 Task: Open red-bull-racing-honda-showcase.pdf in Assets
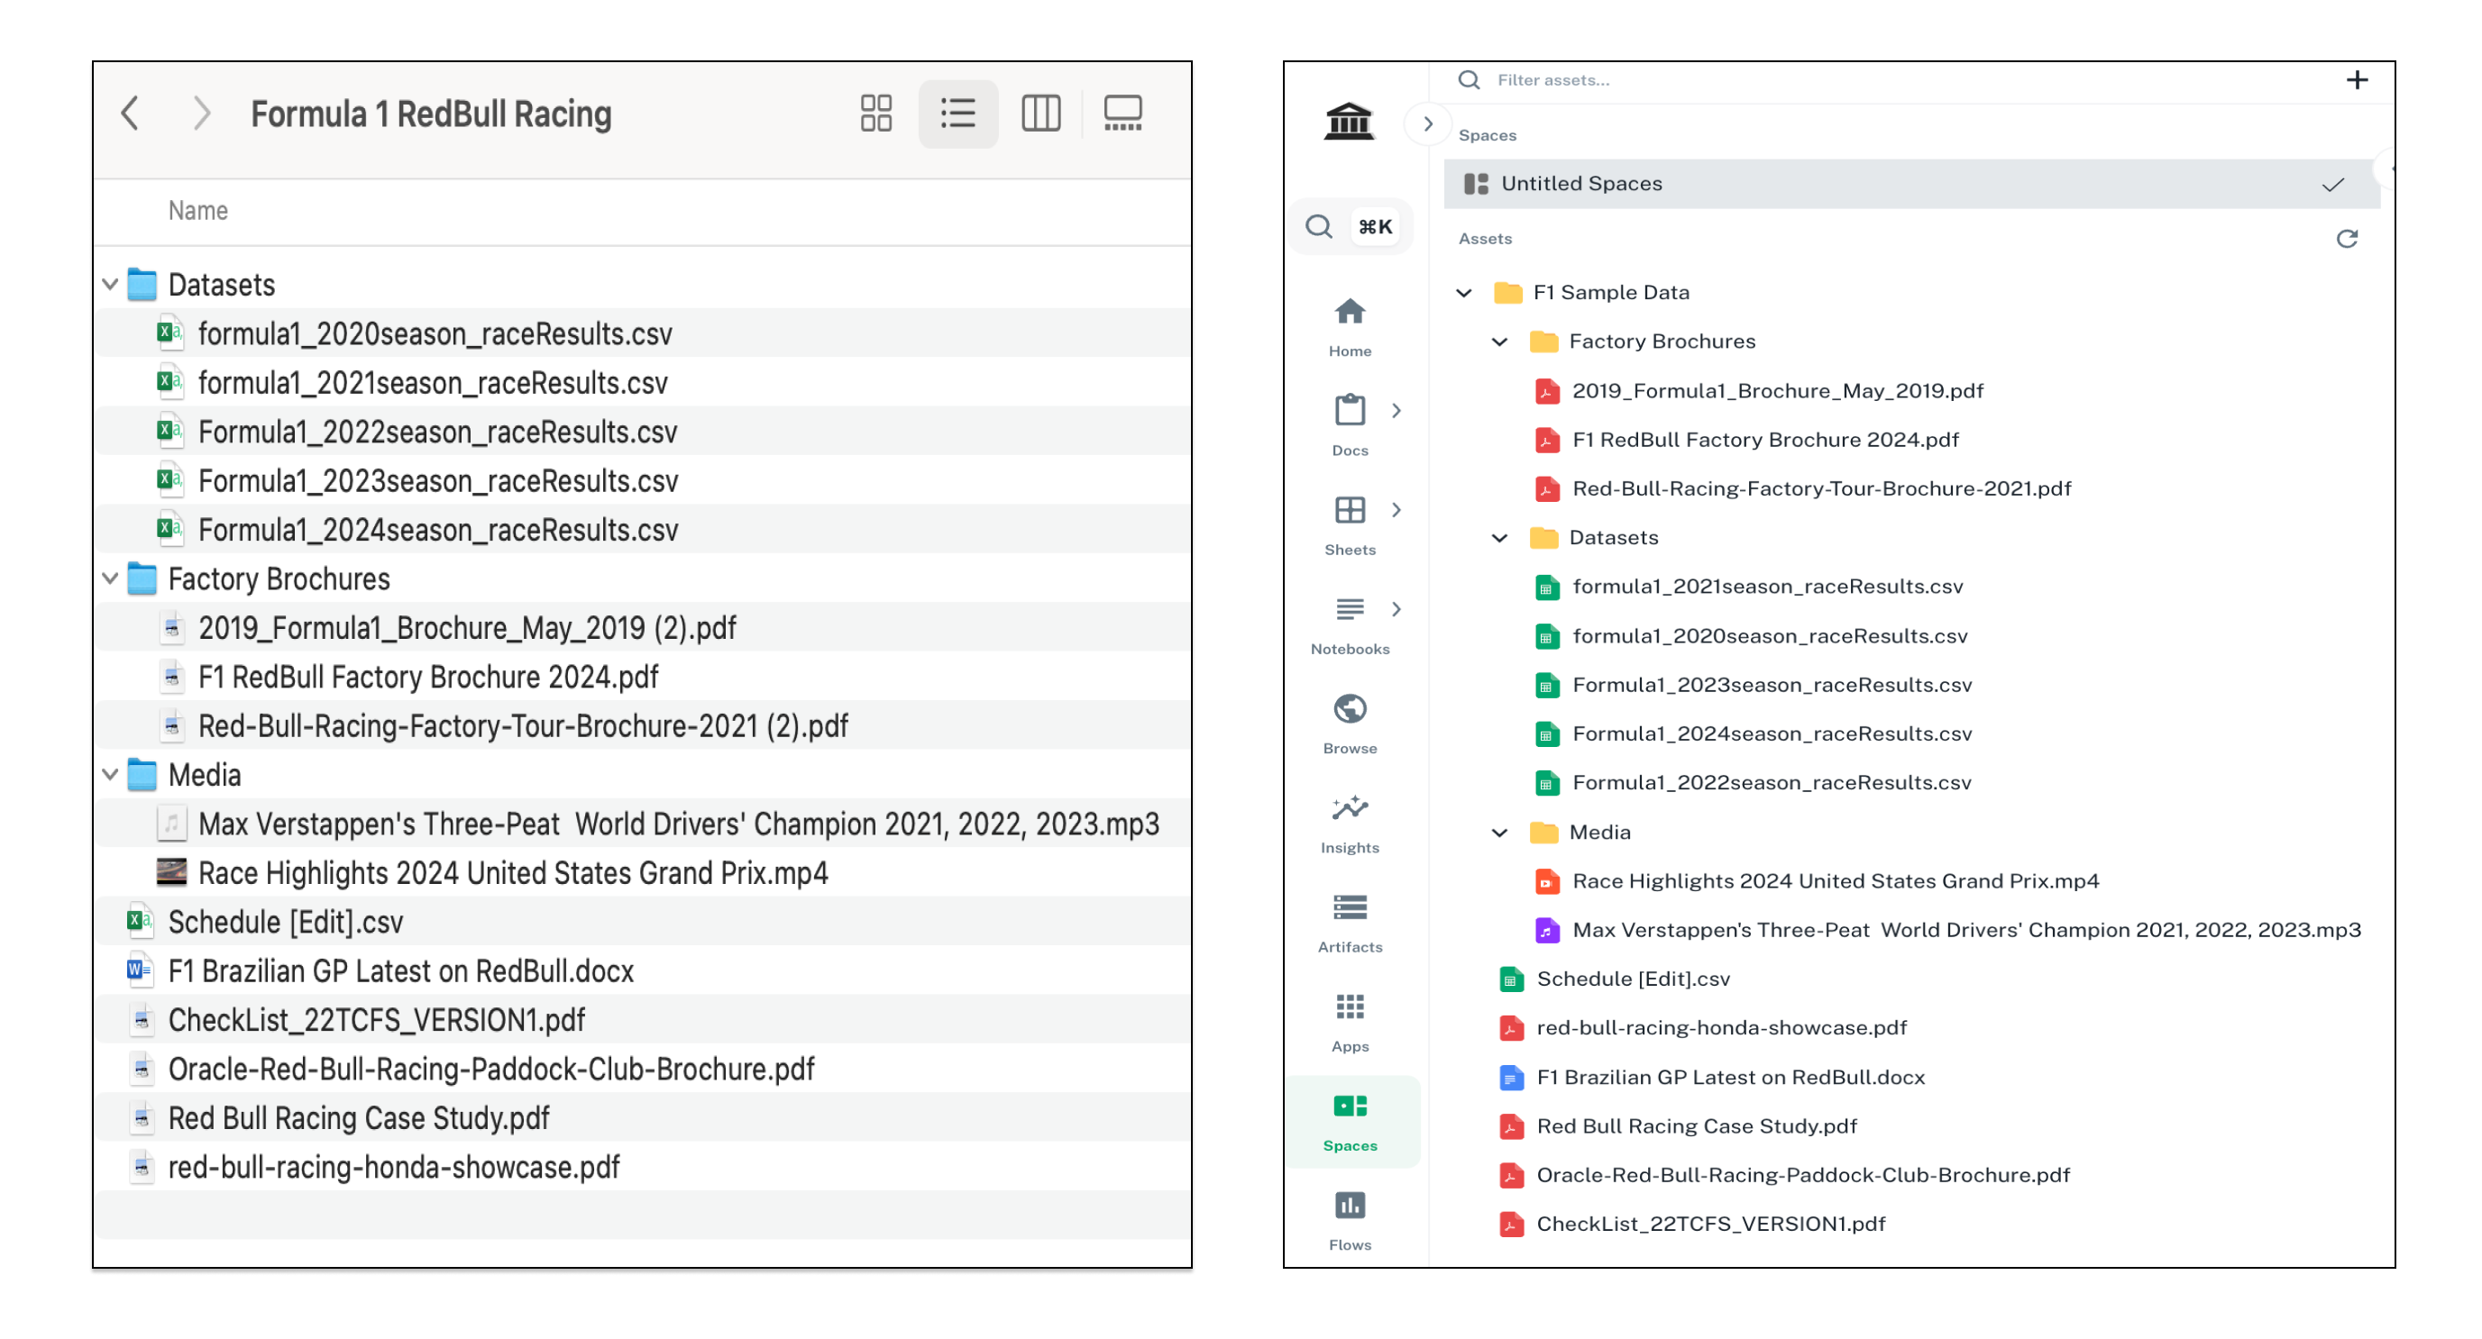click(1721, 1029)
